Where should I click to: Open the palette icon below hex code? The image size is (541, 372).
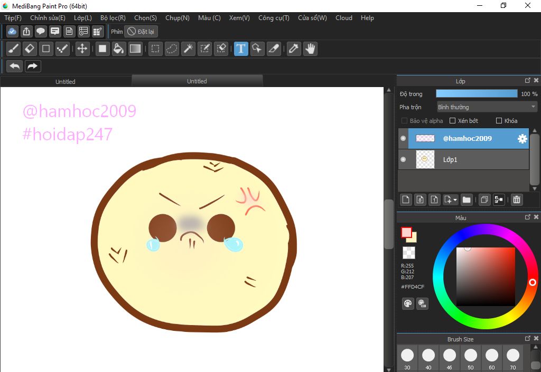click(x=408, y=303)
